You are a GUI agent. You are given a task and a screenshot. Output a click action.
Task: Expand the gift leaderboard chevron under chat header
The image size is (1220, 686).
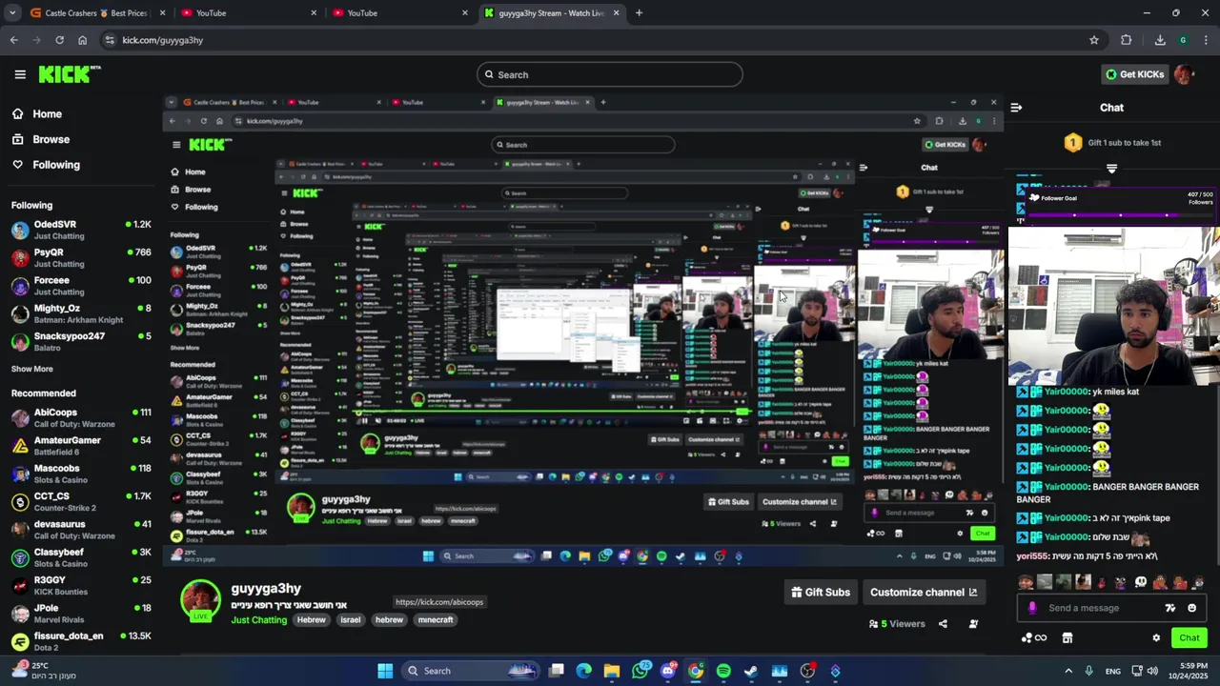point(1111,169)
